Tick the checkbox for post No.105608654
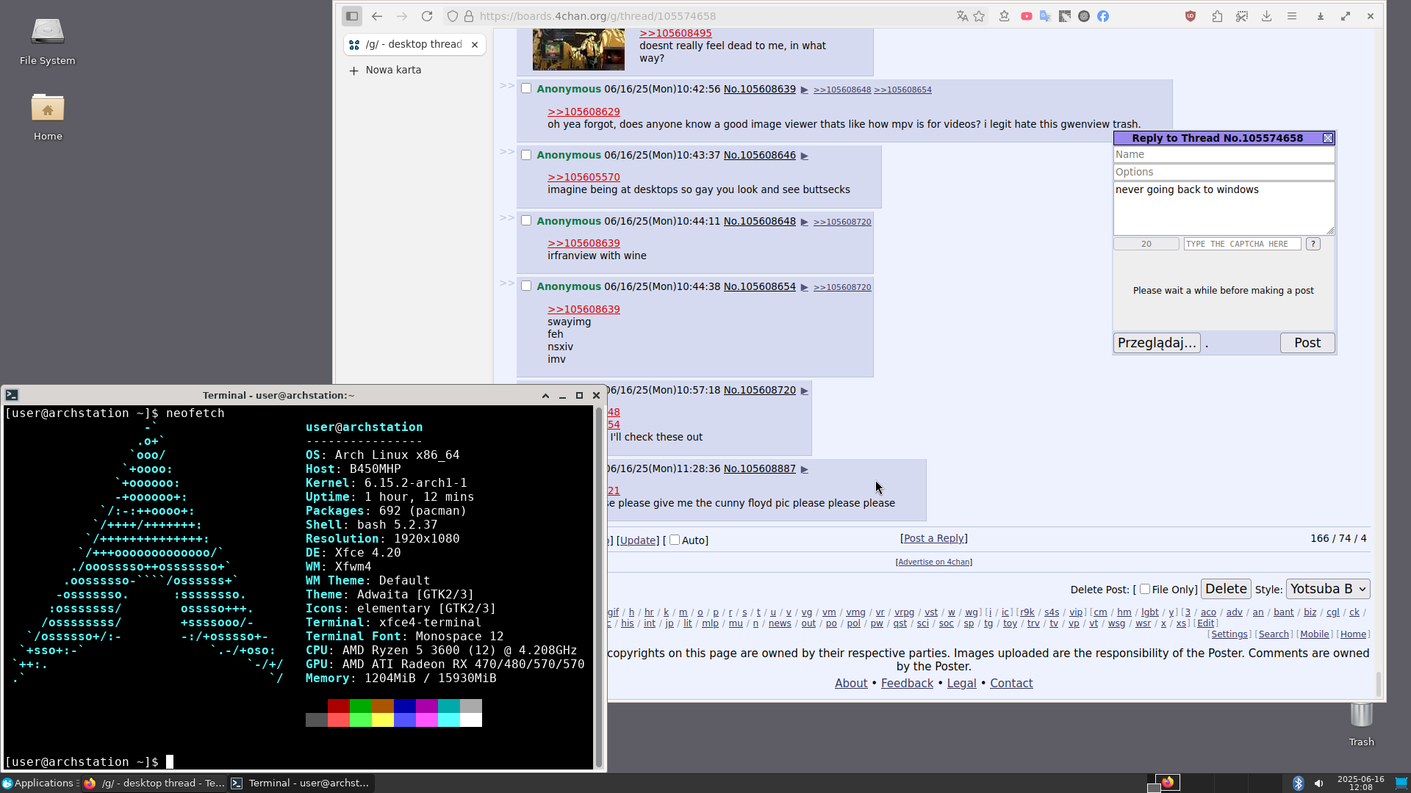Viewport: 1411px width, 793px height. click(526, 286)
